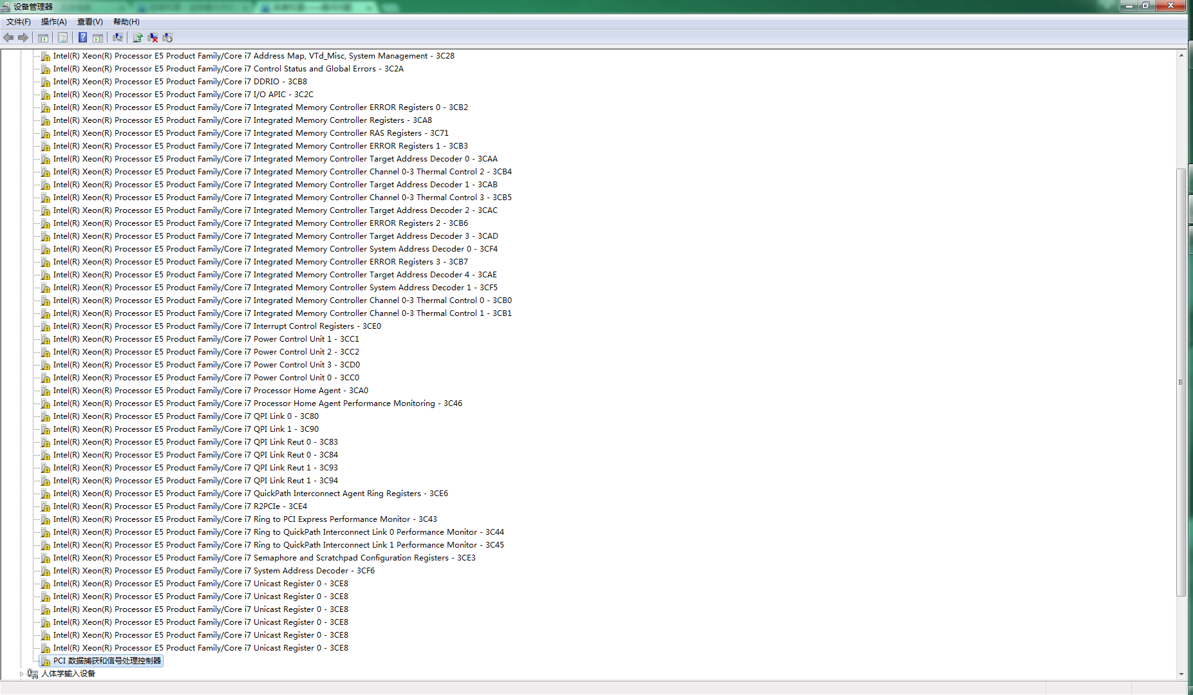Click the Back arrow toolbar button
This screenshot has height=695, width=1193.
coord(8,38)
